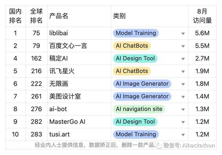Image resolution: width=222 pixels, height=155 pixels.
Task: Click AI Image Generator tag for 无限画
Action: [x=142, y=84]
